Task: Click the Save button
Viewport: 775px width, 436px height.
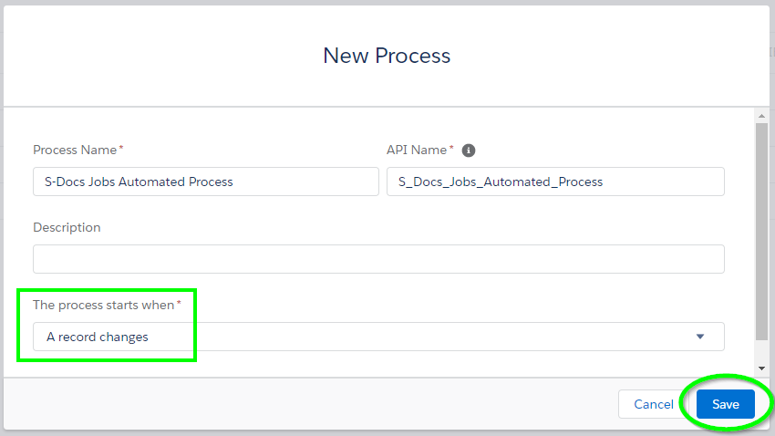Action: (x=725, y=404)
